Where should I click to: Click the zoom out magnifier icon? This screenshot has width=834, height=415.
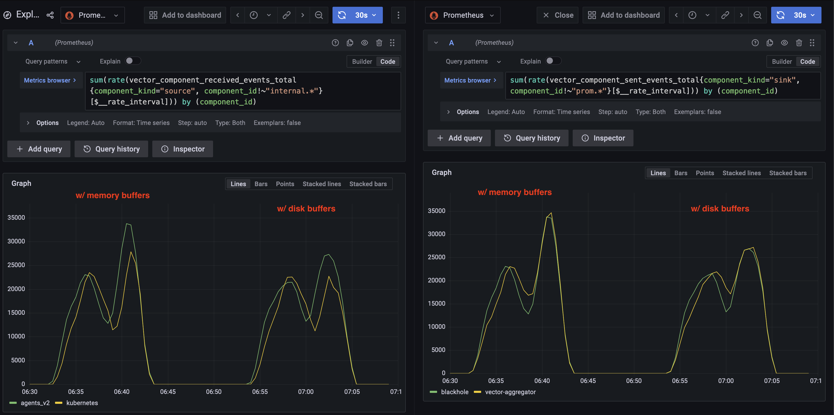pyautogui.click(x=319, y=15)
